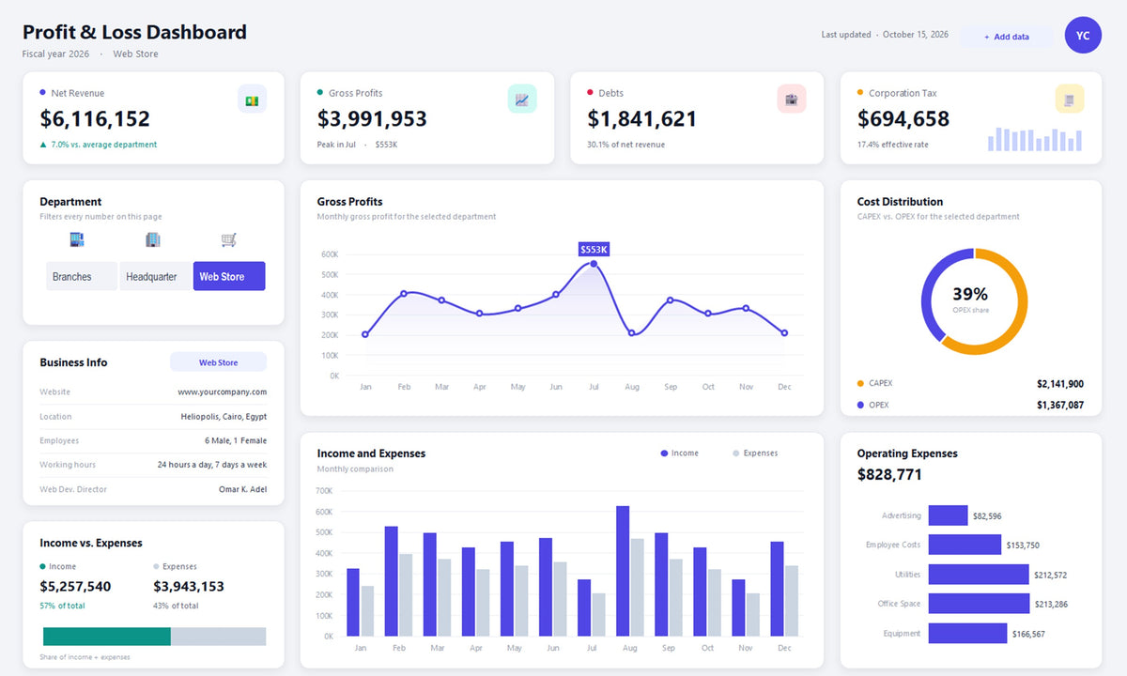The height and width of the screenshot is (676, 1127).
Task: Click the 17.4% effective rate text
Action: 891,145
